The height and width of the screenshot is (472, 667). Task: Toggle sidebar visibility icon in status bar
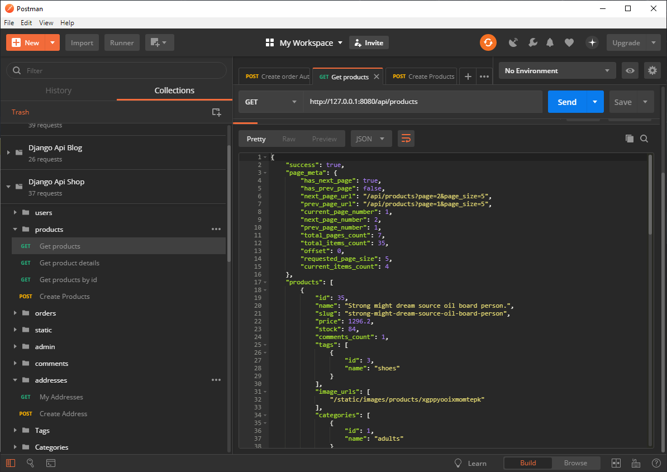(x=11, y=463)
